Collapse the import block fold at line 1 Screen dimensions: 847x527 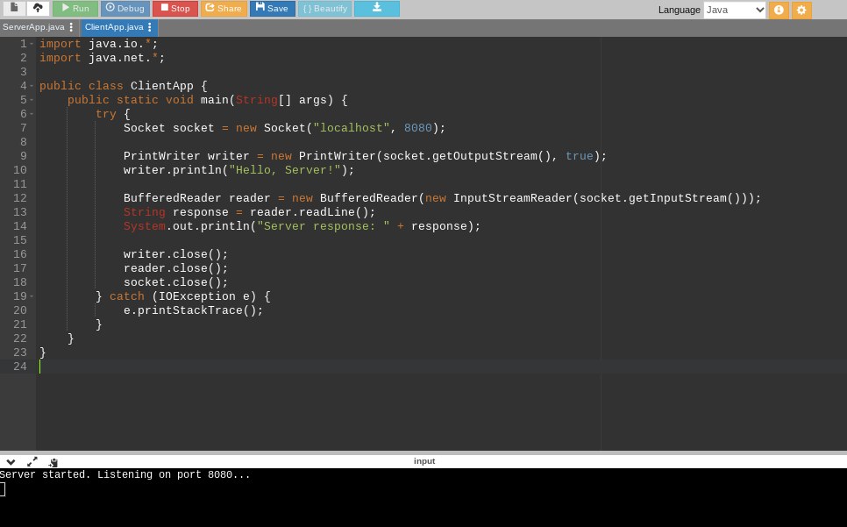coord(32,44)
